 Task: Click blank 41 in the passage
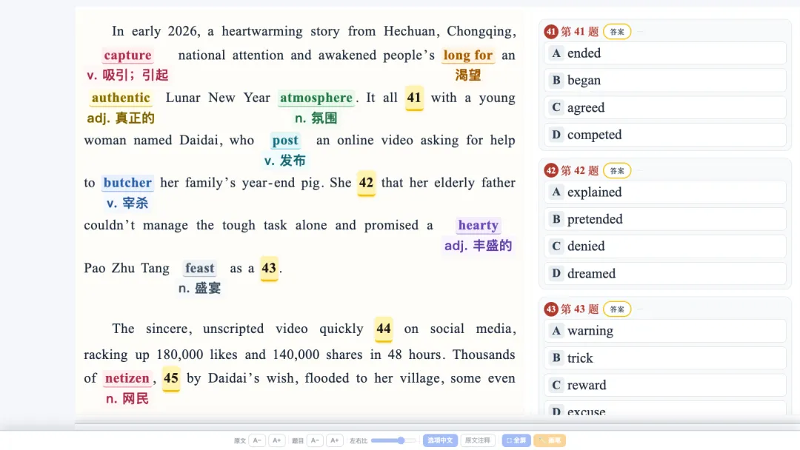click(x=414, y=98)
